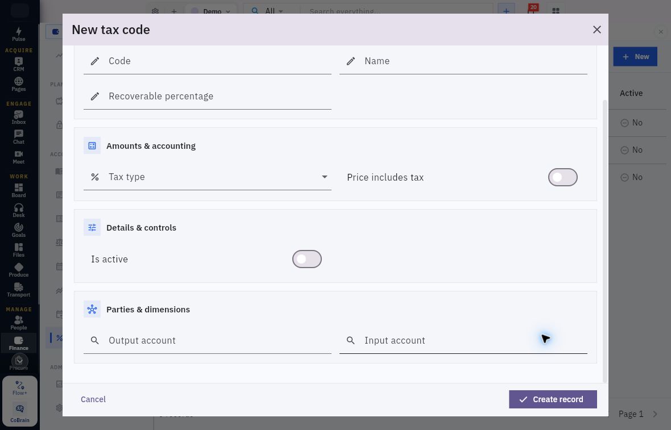Open Pulse in the sidebar
Viewport: 671px width, 430px height.
18,34
